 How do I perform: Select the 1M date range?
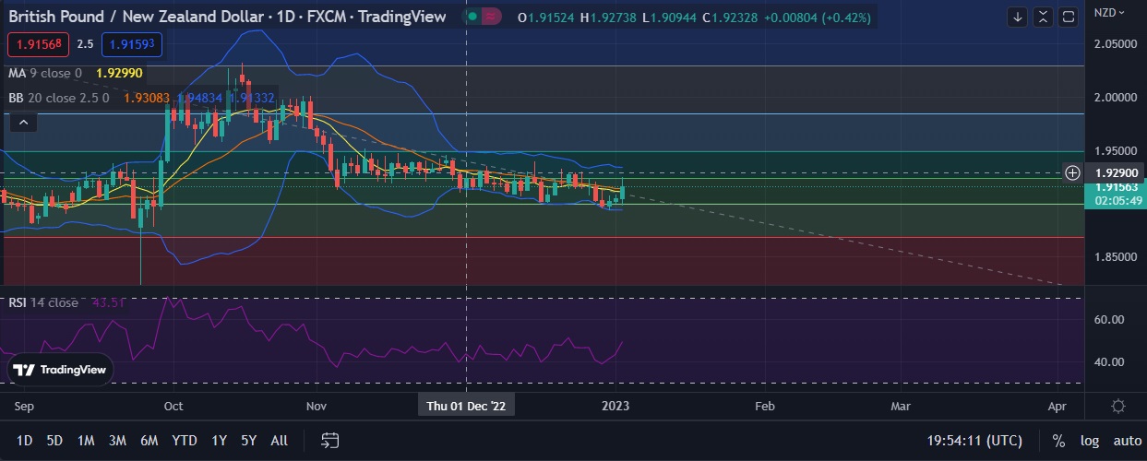tap(86, 441)
